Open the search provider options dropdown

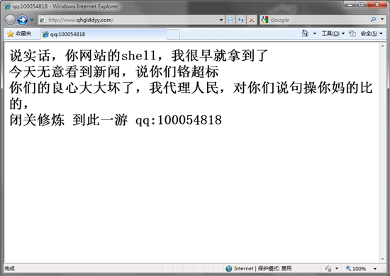[x=382, y=19]
